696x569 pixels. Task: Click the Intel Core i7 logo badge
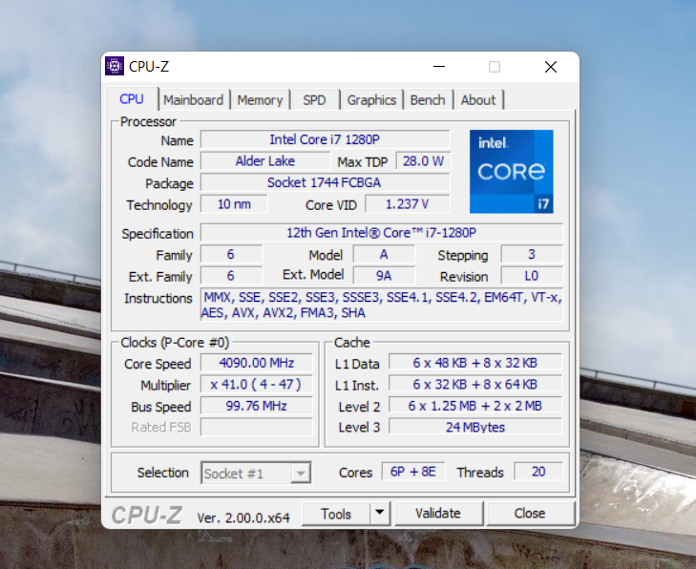[x=512, y=171]
